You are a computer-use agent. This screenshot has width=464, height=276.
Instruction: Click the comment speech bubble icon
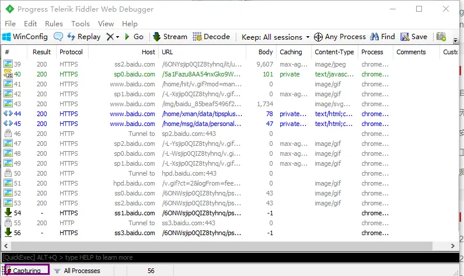[x=58, y=37]
